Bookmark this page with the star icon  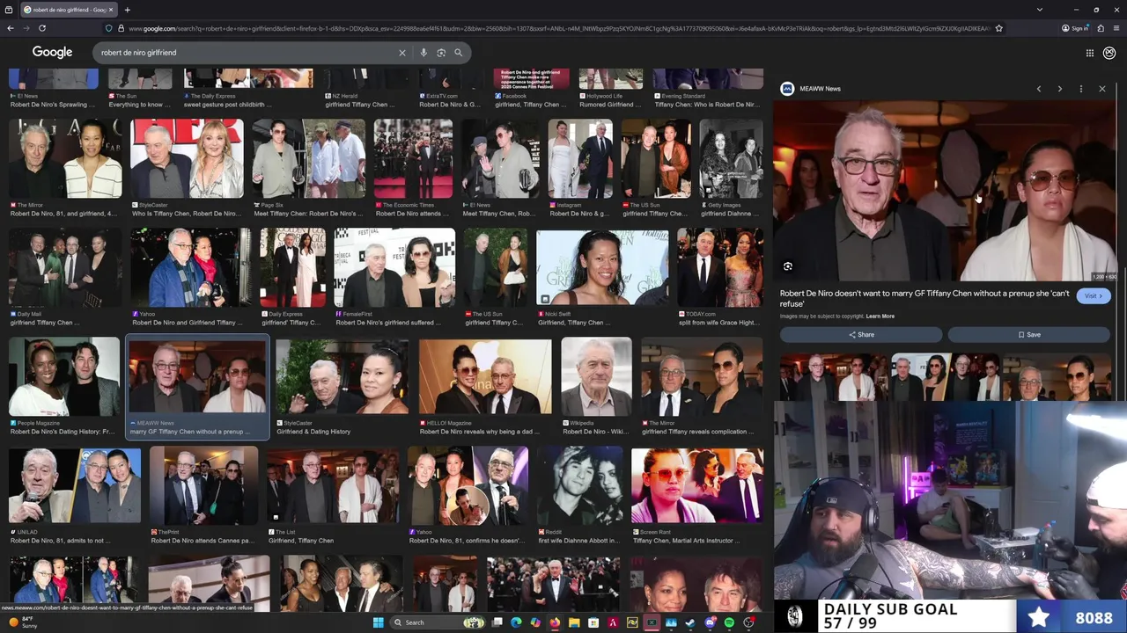998,28
